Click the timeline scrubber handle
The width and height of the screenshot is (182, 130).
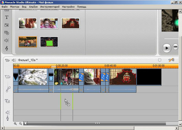click(x=54, y=67)
